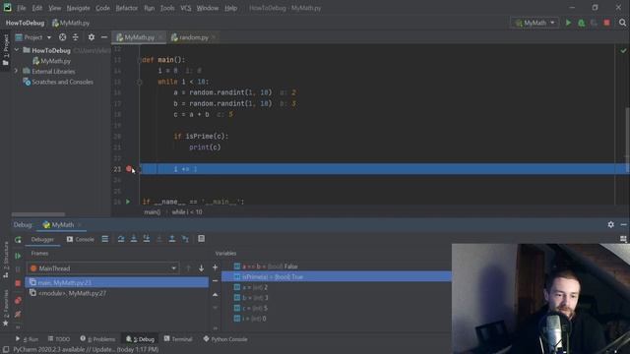The width and height of the screenshot is (630, 354).
Task: Click Step Into in debugger toolbar
Action: (134, 239)
